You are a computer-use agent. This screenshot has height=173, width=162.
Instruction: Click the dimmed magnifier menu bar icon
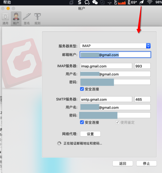(x=102, y=2)
